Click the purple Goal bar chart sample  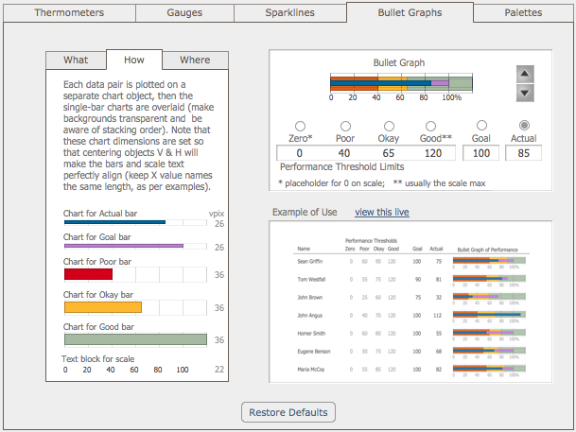(124, 246)
